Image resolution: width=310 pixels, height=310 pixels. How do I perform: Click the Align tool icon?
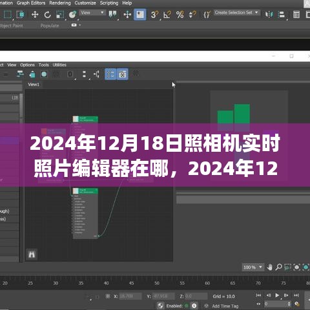[282, 15]
